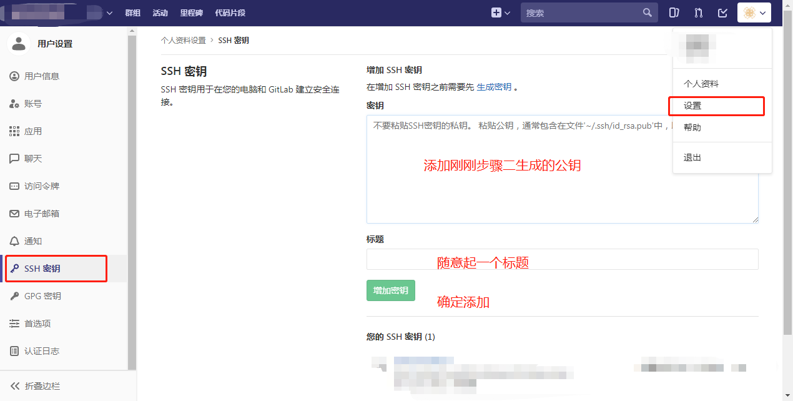
Task: Select the SSH 密钥 key icon
Action: click(14, 269)
